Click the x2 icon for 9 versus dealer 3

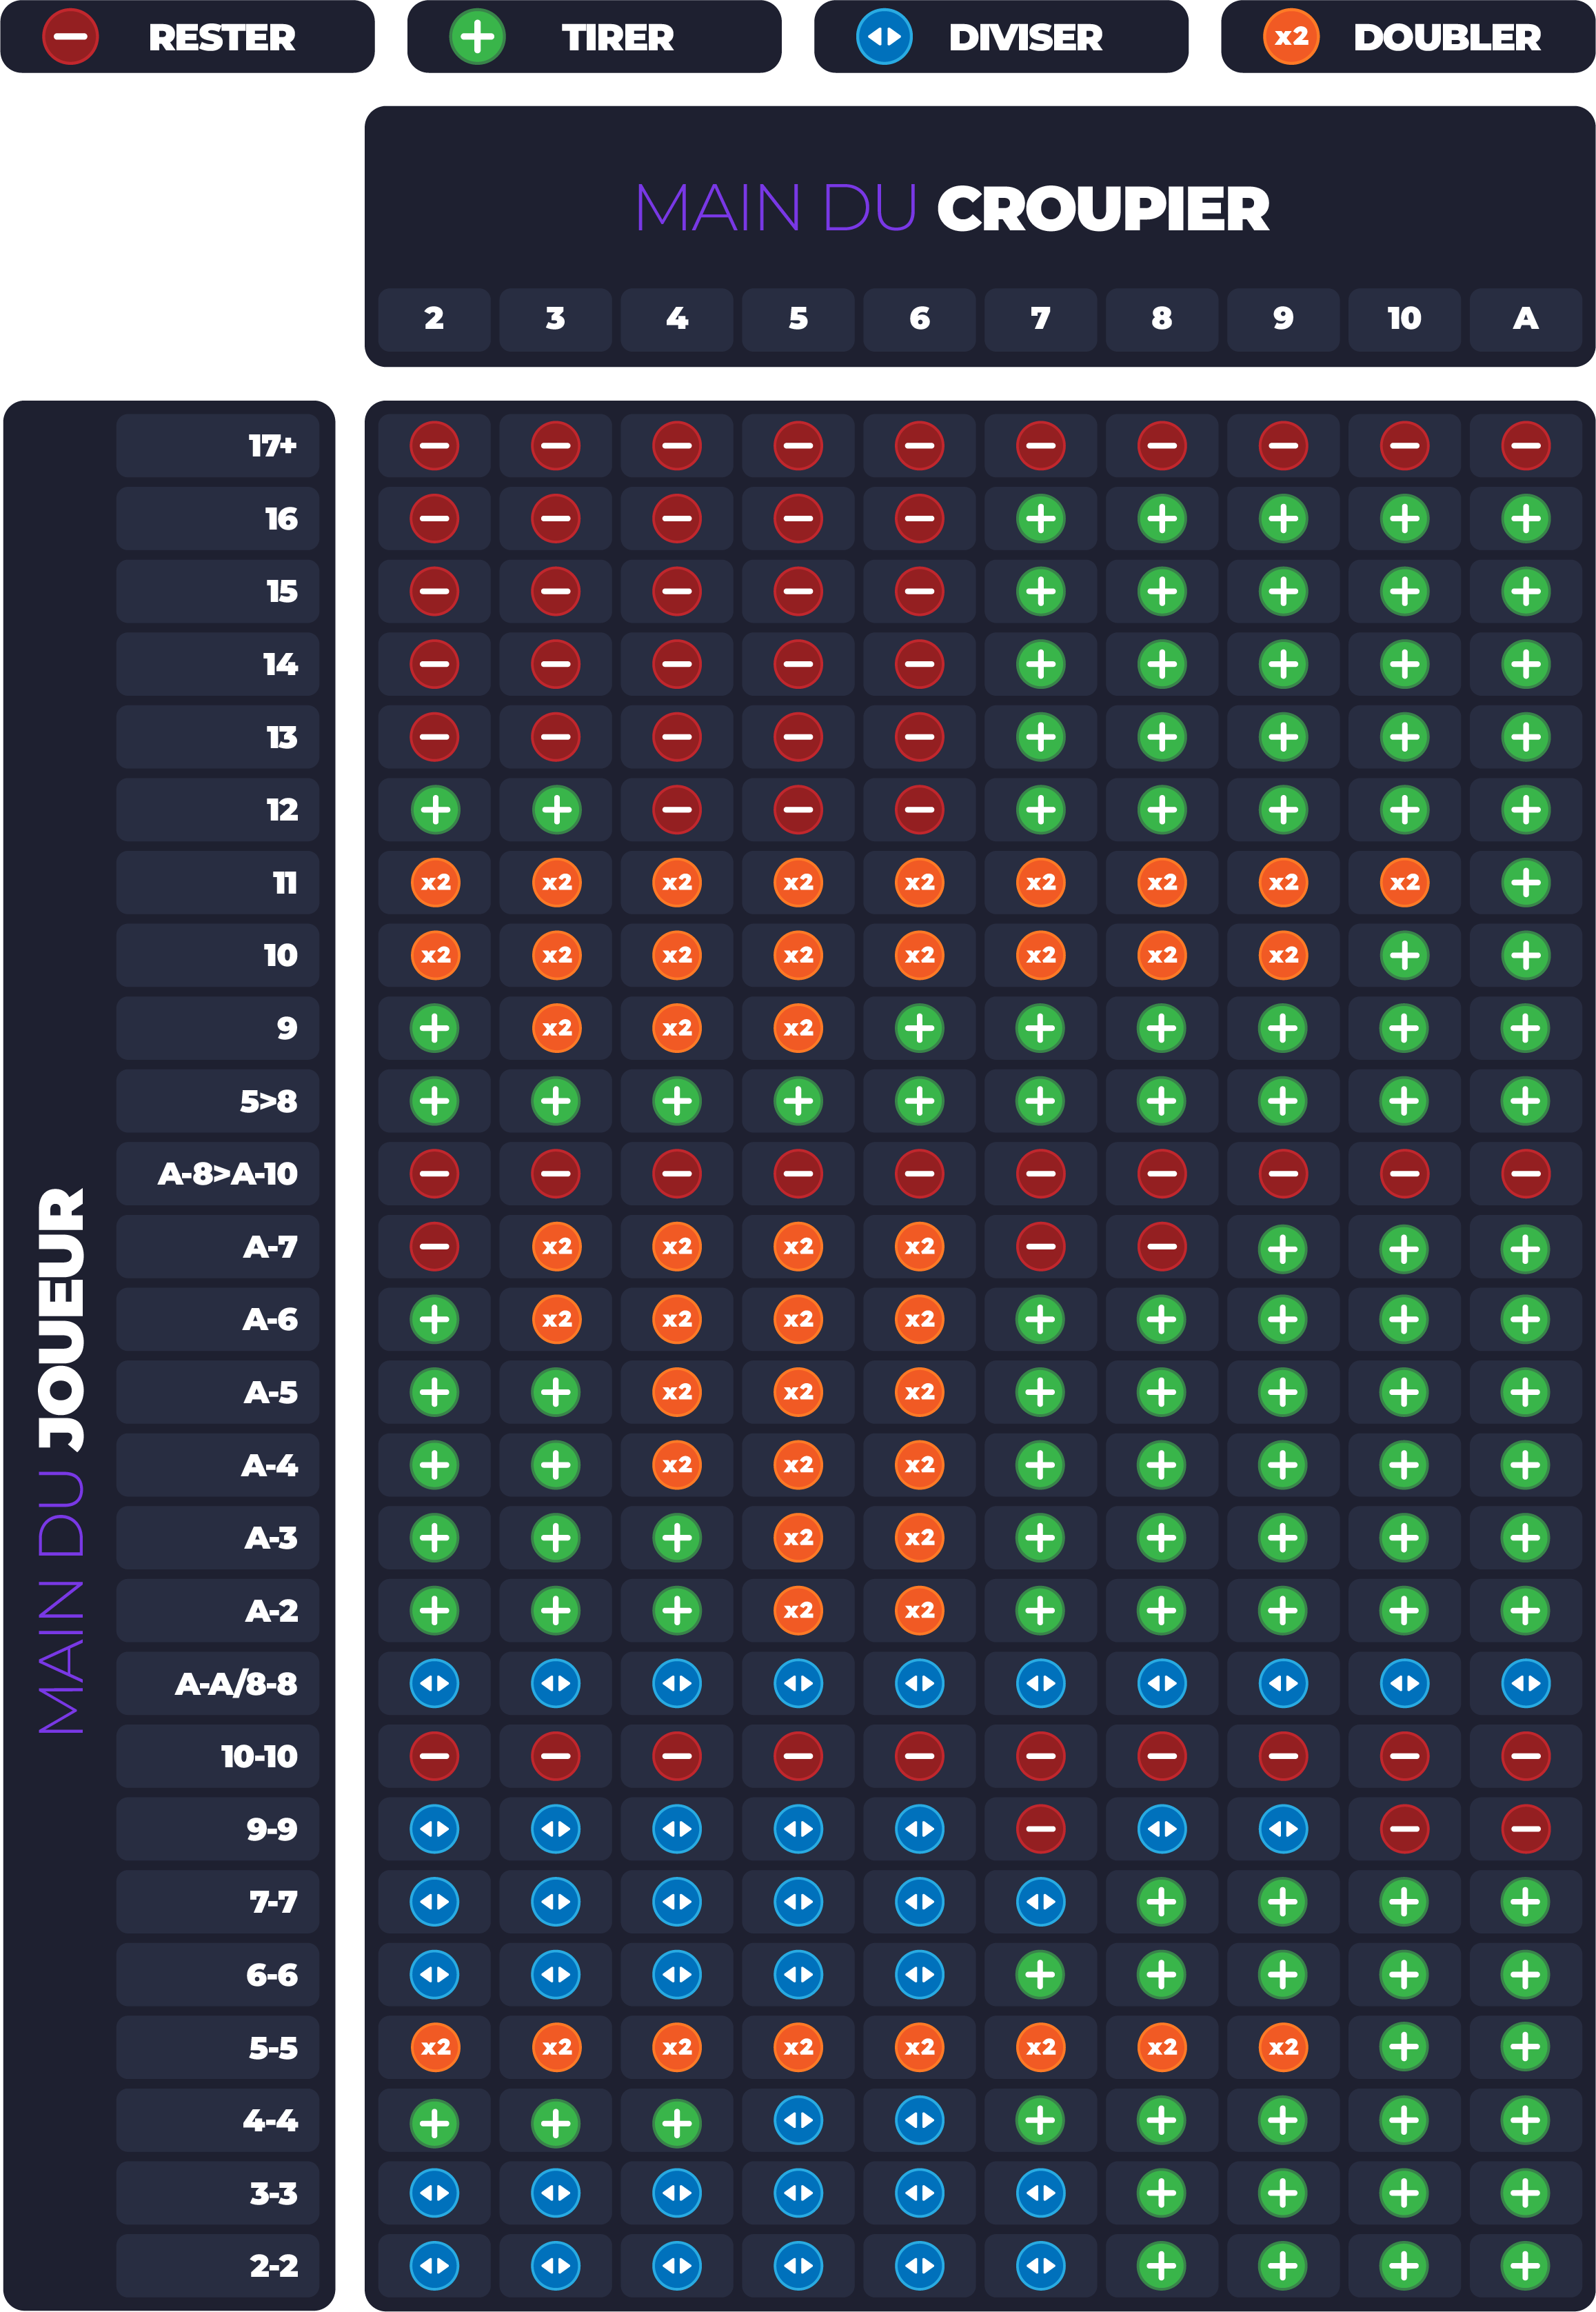pos(556,1028)
